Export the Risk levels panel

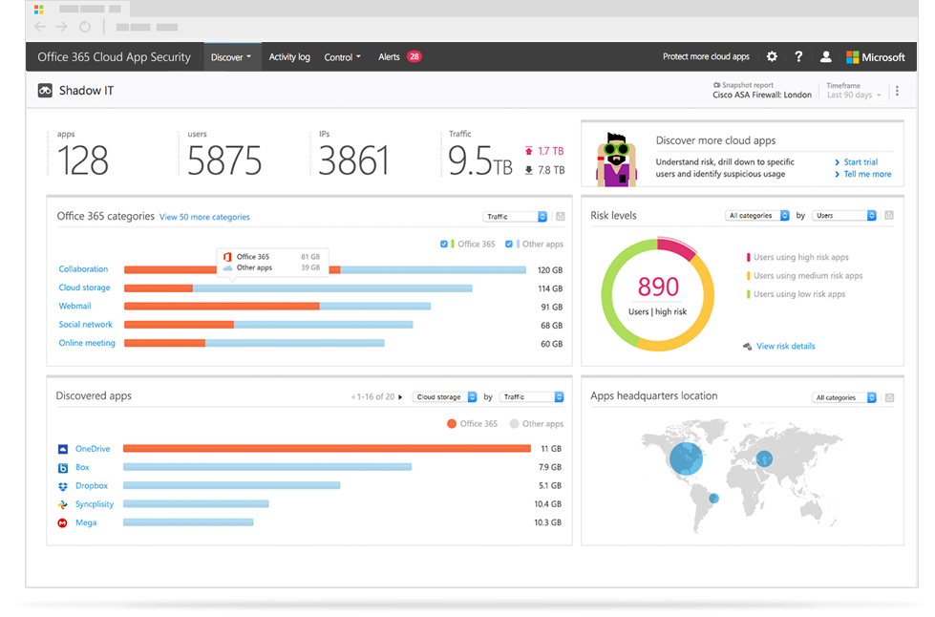tap(889, 215)
